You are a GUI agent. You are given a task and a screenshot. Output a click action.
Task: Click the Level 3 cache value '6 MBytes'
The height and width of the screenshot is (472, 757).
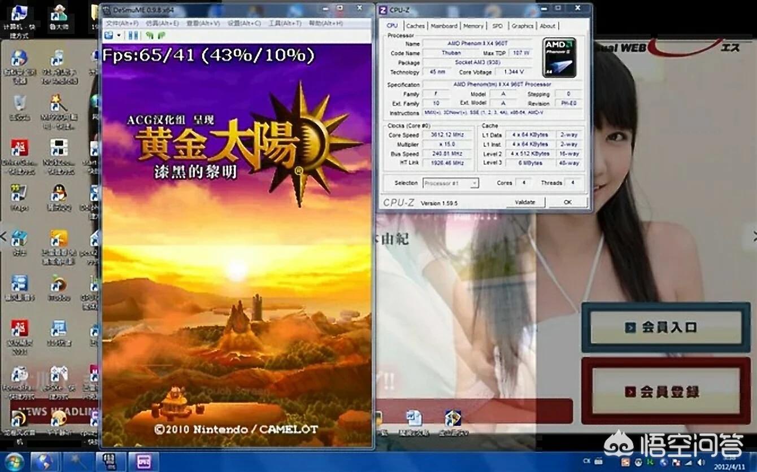[529, 163]
